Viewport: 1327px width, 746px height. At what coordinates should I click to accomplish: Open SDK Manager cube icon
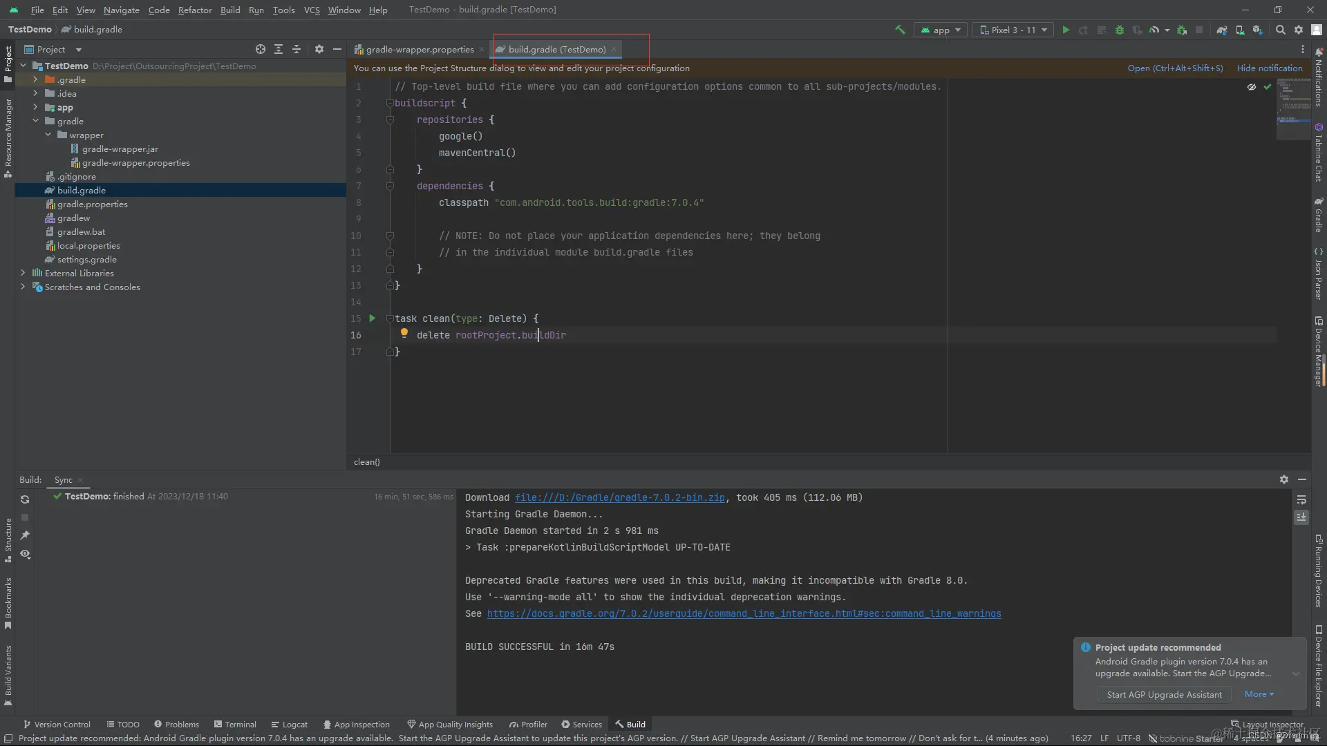pos(1258,30)
